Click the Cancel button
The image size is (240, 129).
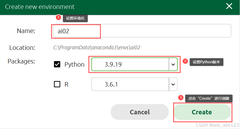(139, 112)
